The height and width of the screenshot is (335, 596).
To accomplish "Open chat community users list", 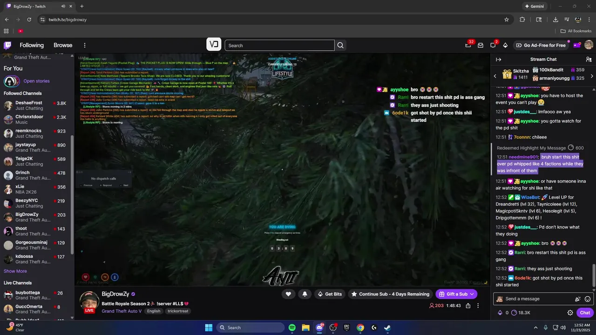I will pos(589,60).
